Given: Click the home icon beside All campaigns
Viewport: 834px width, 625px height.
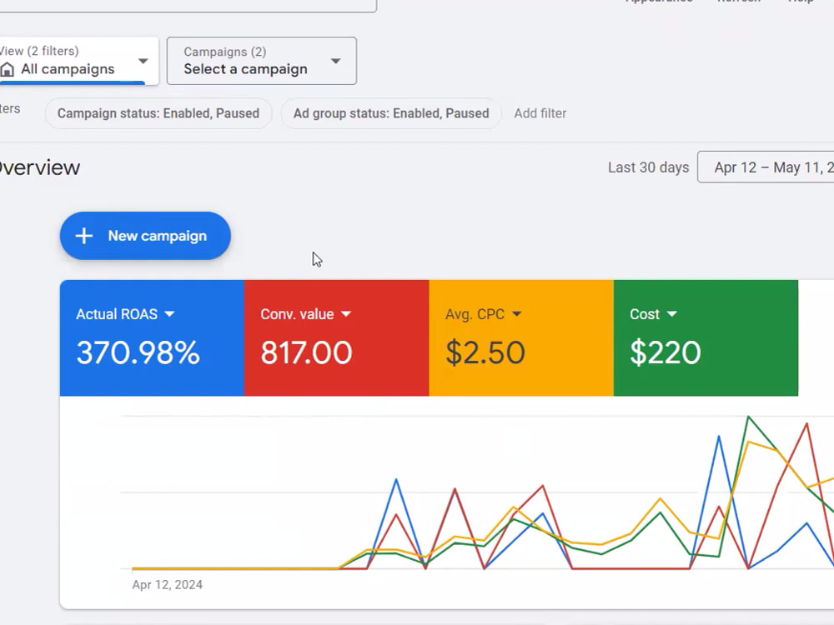Looking at the screenshot, I should [x=7, y=70].
